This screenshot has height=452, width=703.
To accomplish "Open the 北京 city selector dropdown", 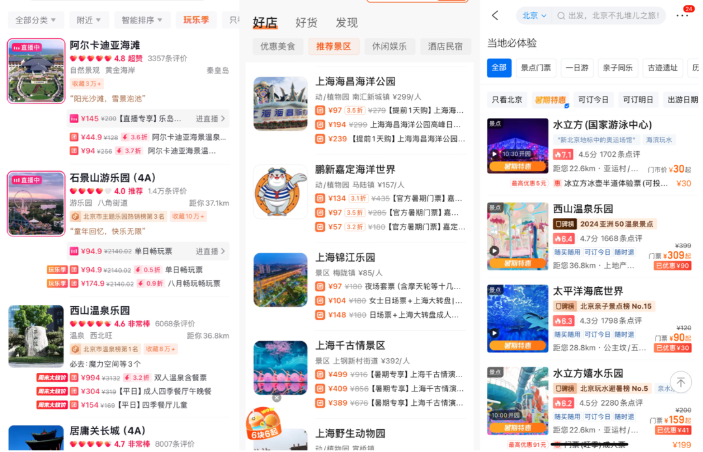I will [x=532, y=15].
